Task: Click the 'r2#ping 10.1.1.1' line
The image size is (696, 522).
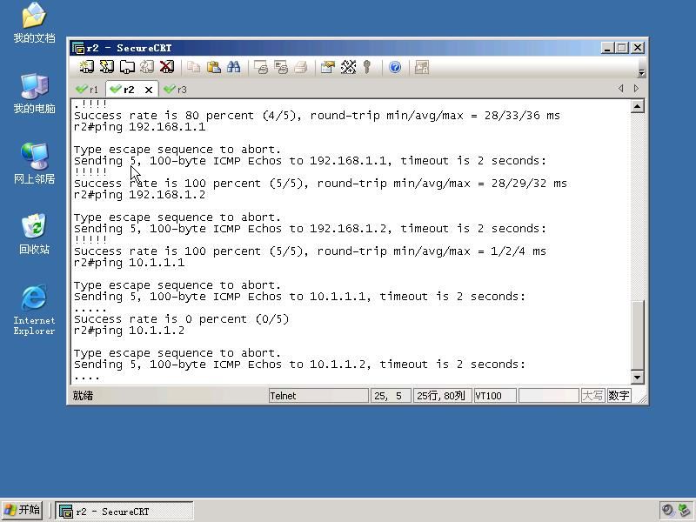Action: (x=129, y=263)
